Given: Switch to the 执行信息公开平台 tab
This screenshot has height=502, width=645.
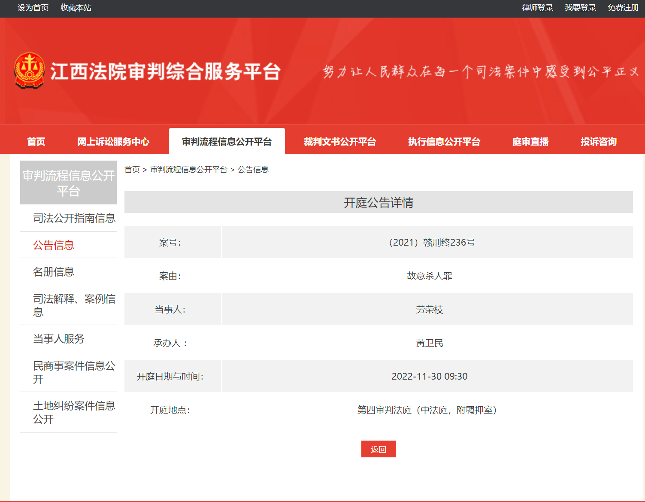Looking at the screenshot, I should pos(444,142).
